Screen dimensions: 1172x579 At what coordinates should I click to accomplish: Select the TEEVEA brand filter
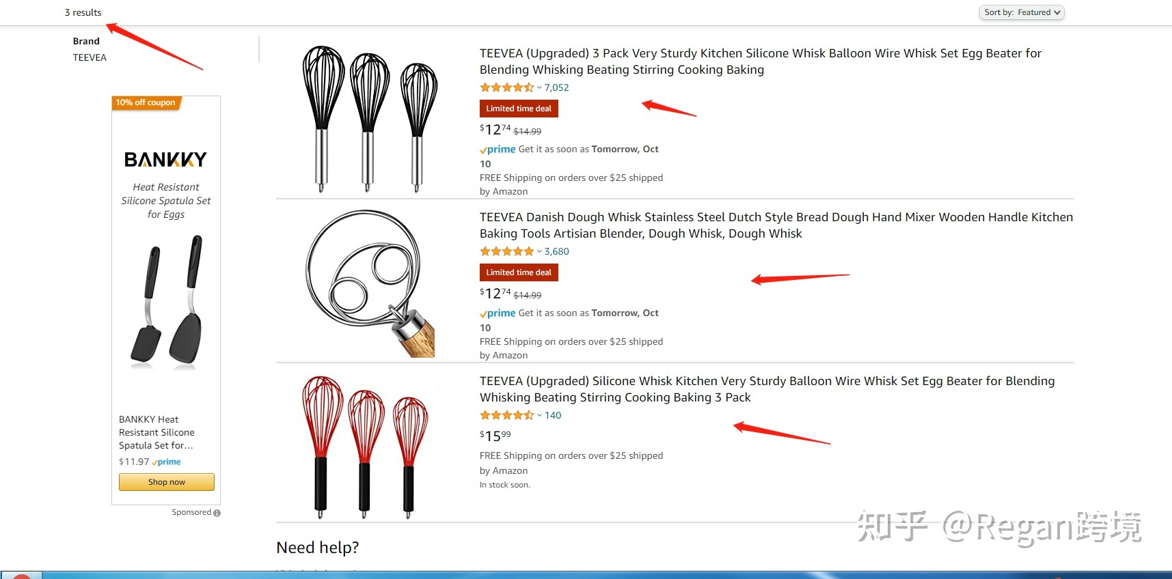pyautogui.click(x=90, y=57)
